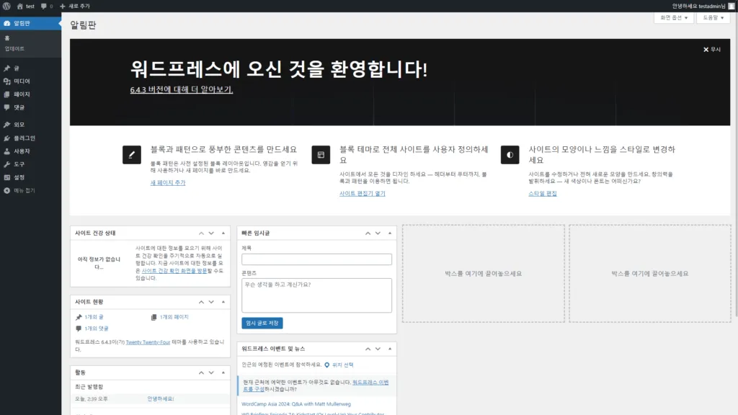Click the 임시 글로 저장 button
The height and width of the screenshot is (415, 738).
click(261, 323)
